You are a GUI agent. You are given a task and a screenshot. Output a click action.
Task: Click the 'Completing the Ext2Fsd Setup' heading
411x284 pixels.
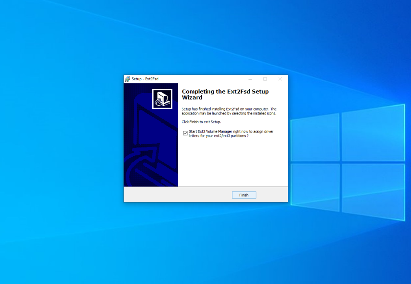(225, 92)
